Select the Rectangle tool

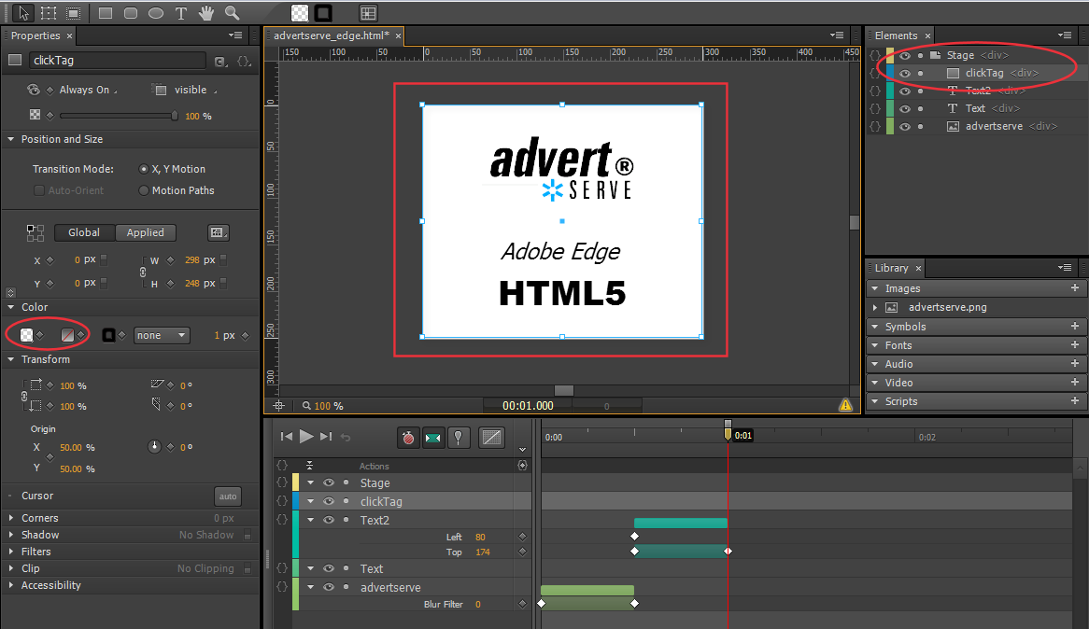[106, 12]
